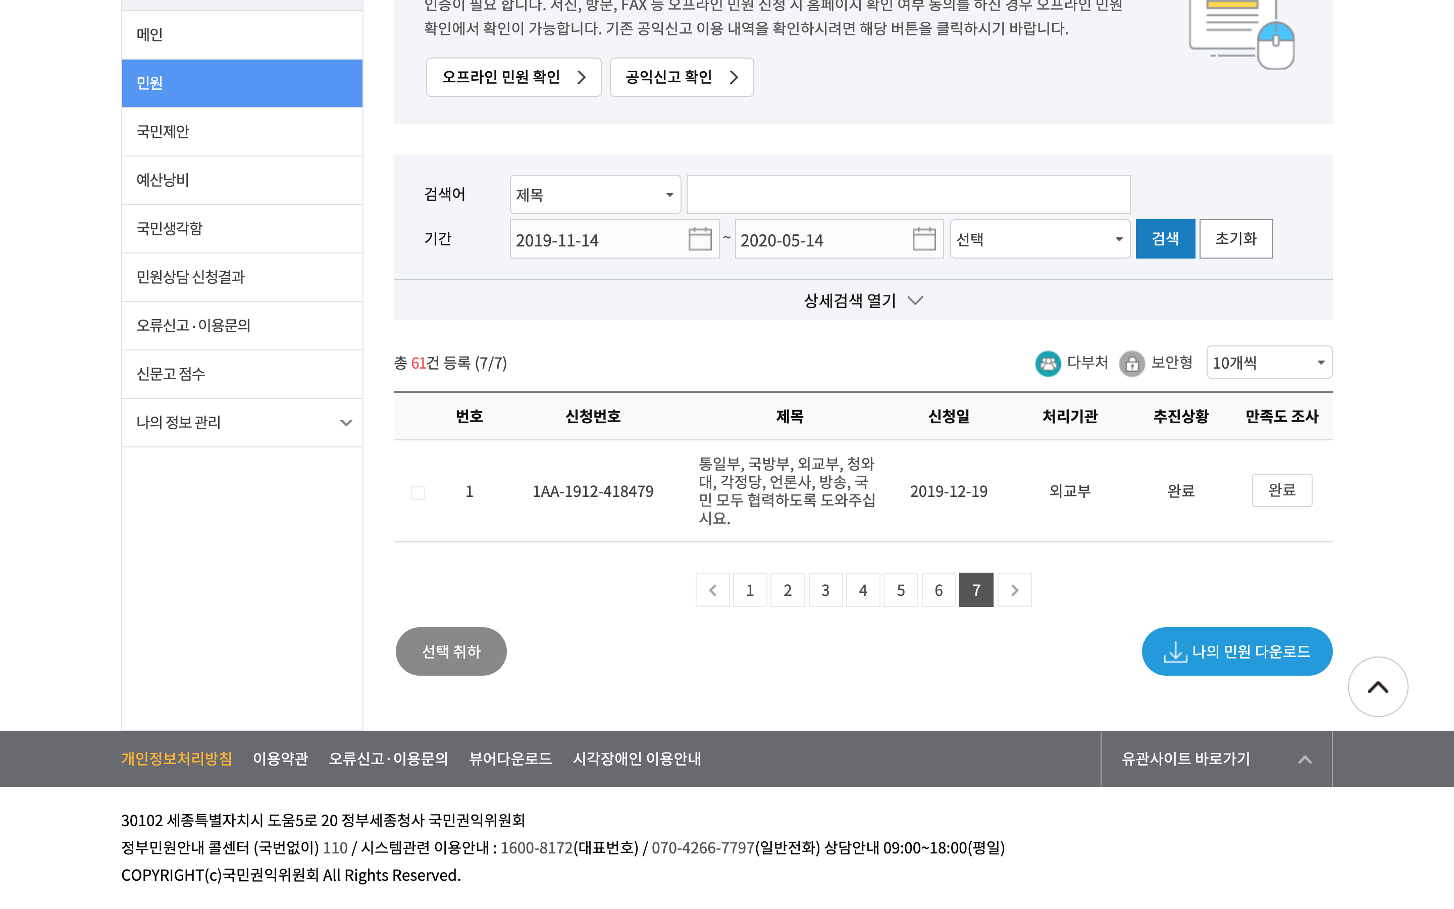The height and width of the screenshot is (909, 1454).
Task: Click the arrow in 공익신고 확인 button
Action: [x=734, y=77]
